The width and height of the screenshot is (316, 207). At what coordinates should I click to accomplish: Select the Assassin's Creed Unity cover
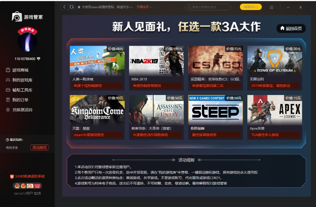click(156, 110)
